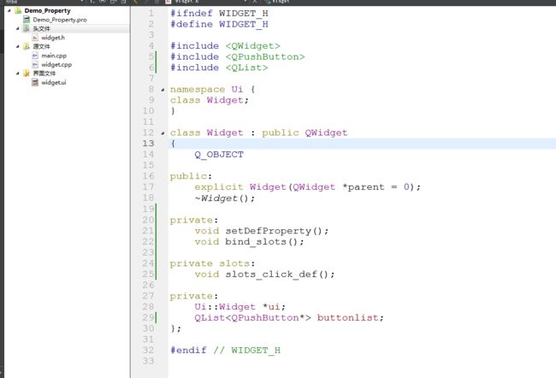Open main.cpp from the project tree
This screenshot has width=556, height=378.
pyautogui.click(x=54, y=56)
